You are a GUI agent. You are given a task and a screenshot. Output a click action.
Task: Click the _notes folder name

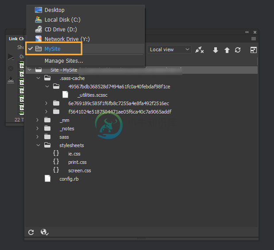pyautogui.click(x=67, y=129)
